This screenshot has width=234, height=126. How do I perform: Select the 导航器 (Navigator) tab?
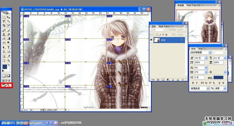180,5
